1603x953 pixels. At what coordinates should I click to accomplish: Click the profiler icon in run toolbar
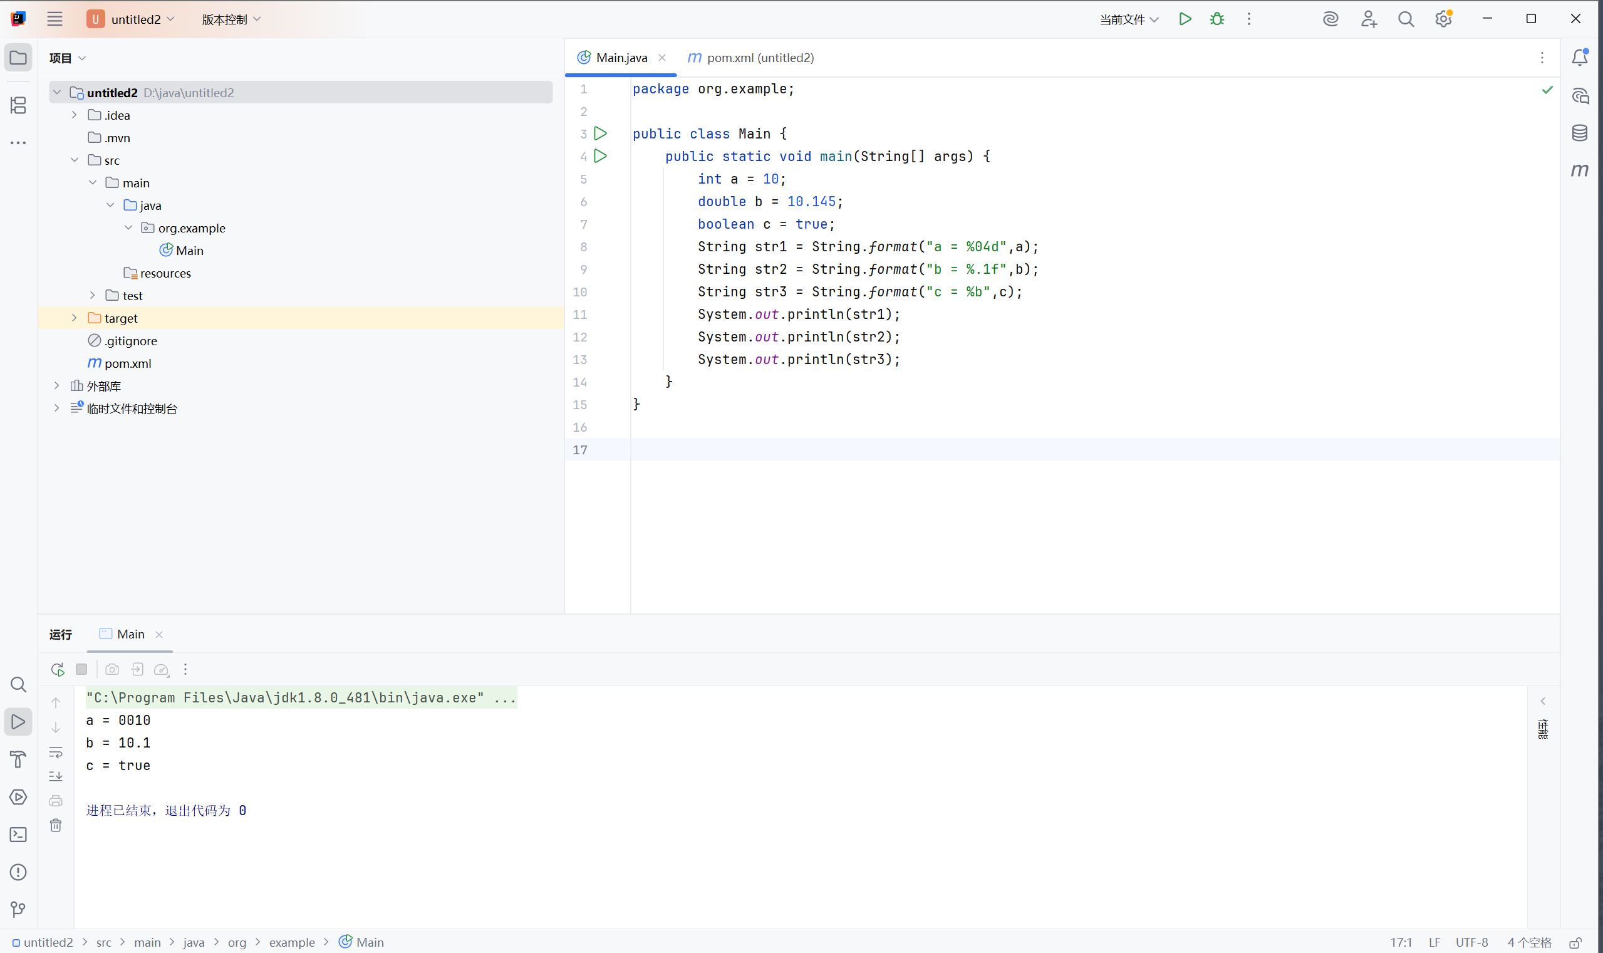pyautogui.click(x=162, y=670)
